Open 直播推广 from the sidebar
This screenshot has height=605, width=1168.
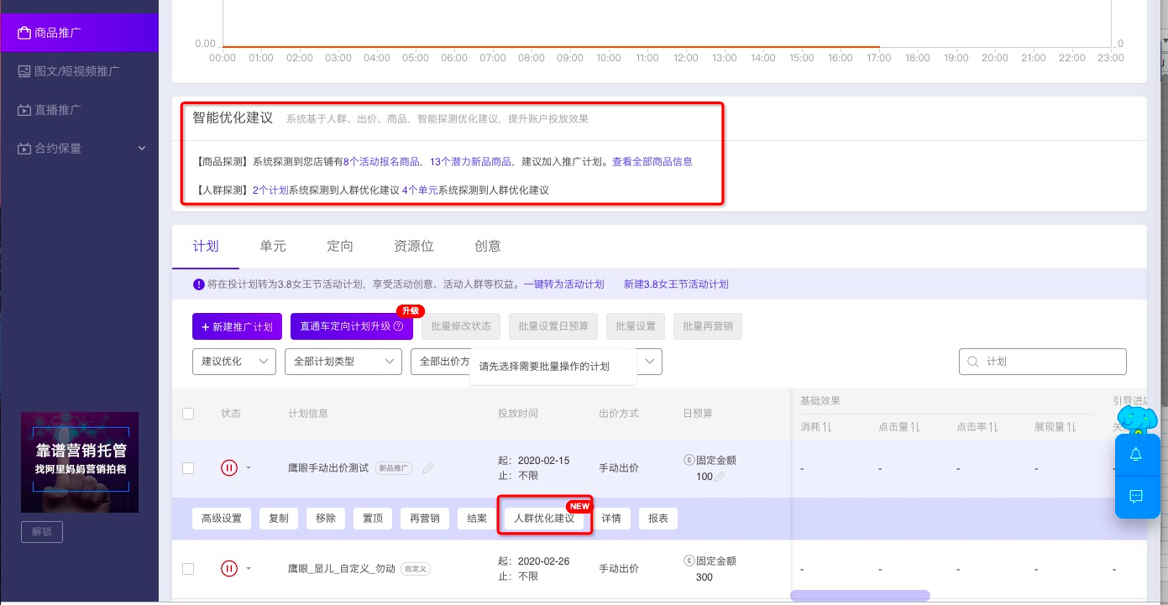tap(52, 110)
